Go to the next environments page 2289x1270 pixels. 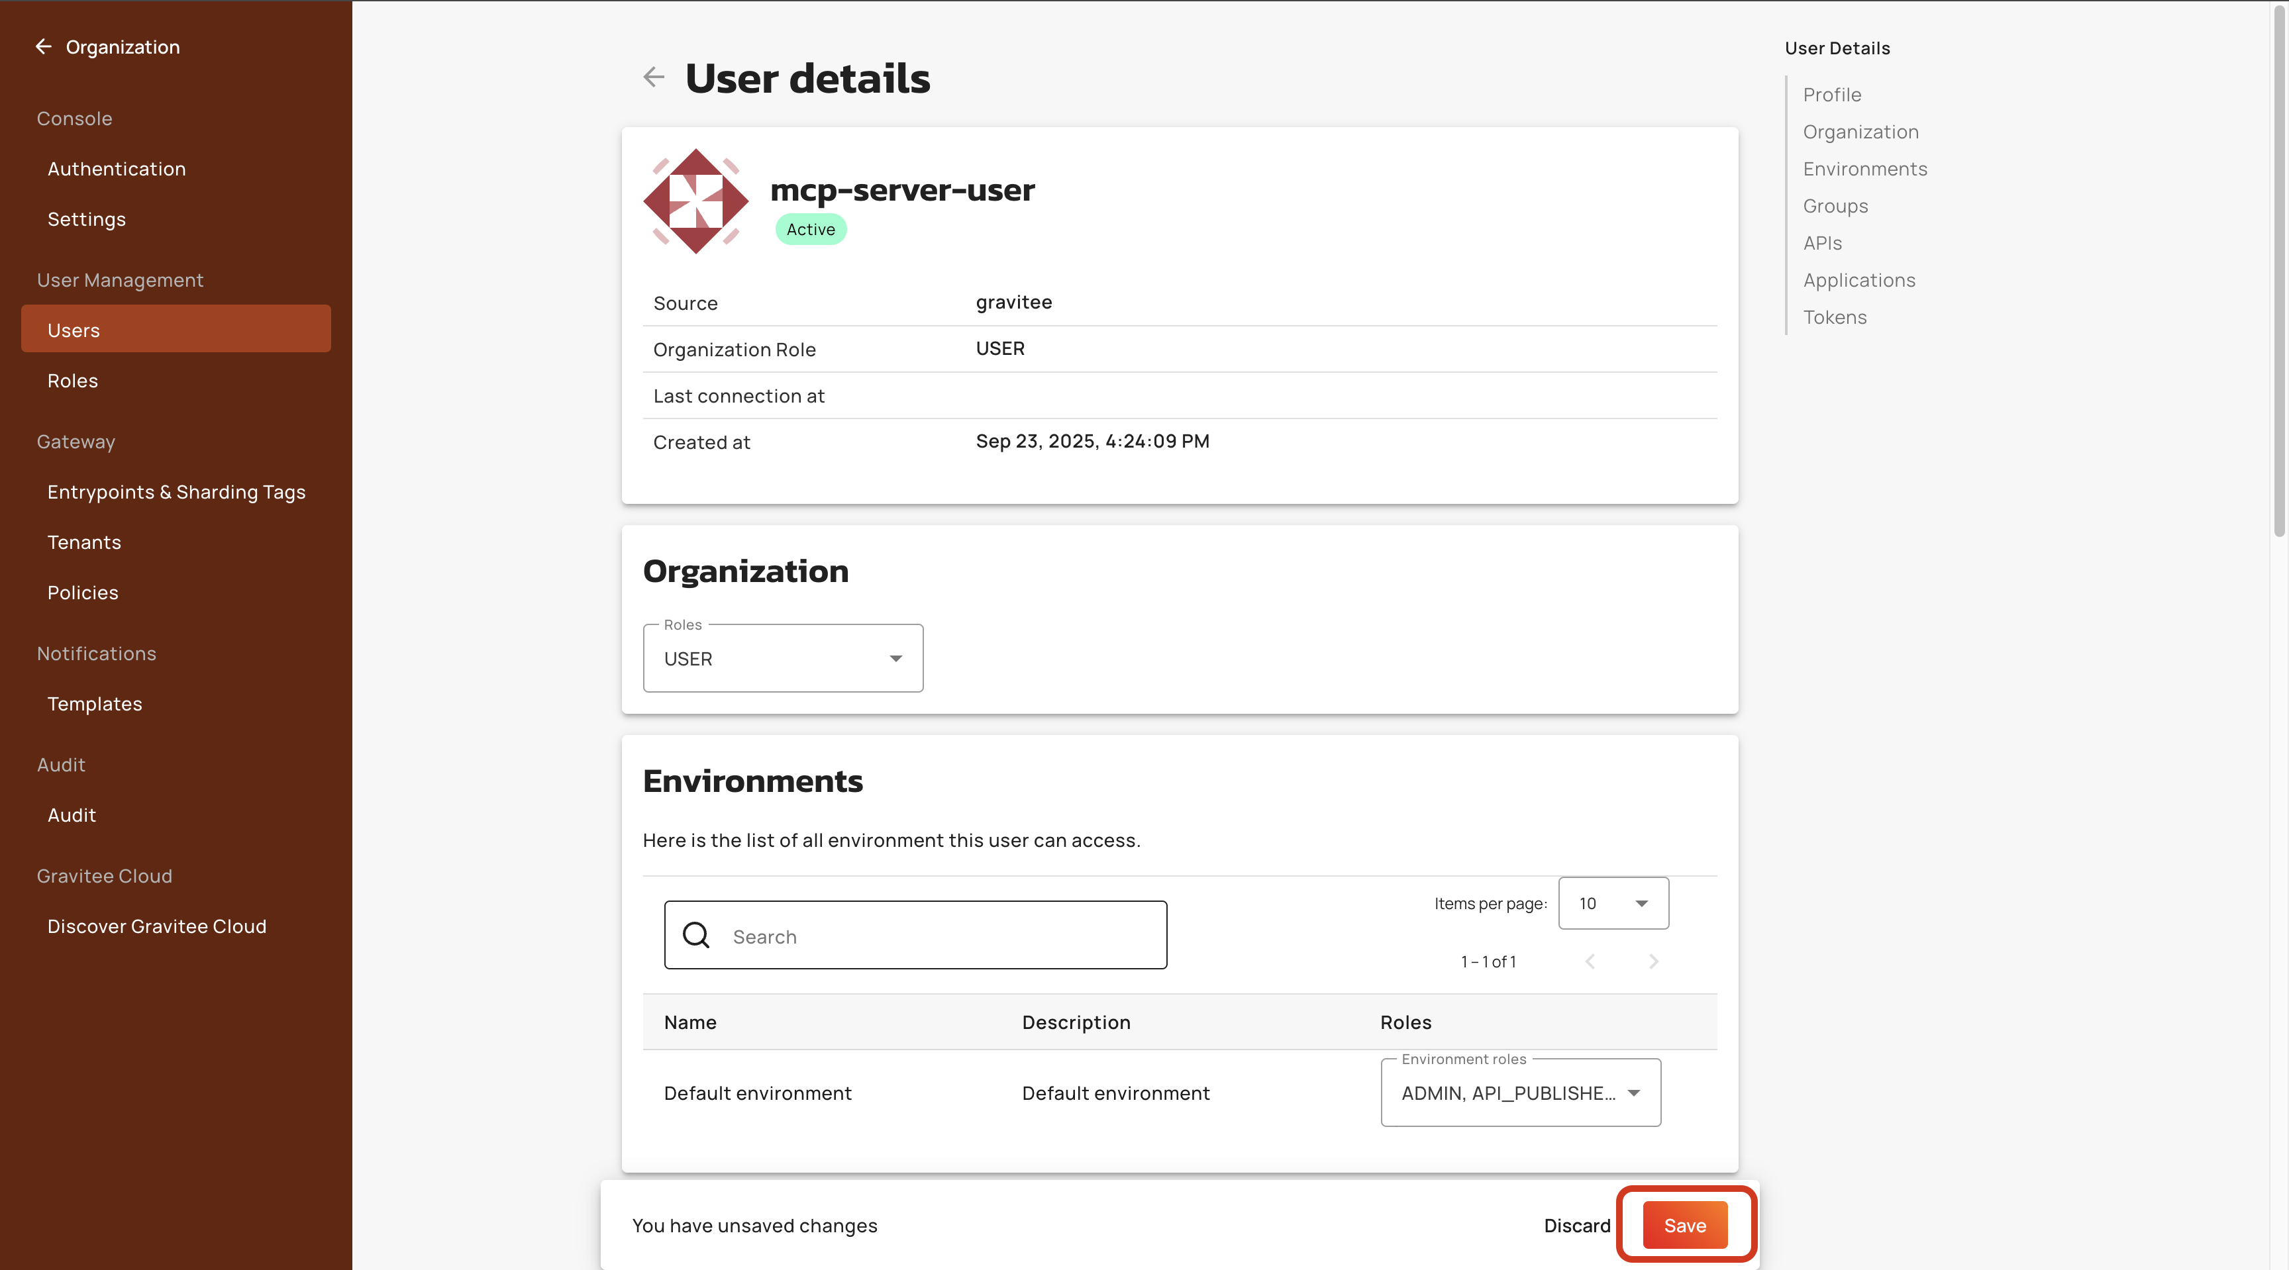pos(1653,961)
